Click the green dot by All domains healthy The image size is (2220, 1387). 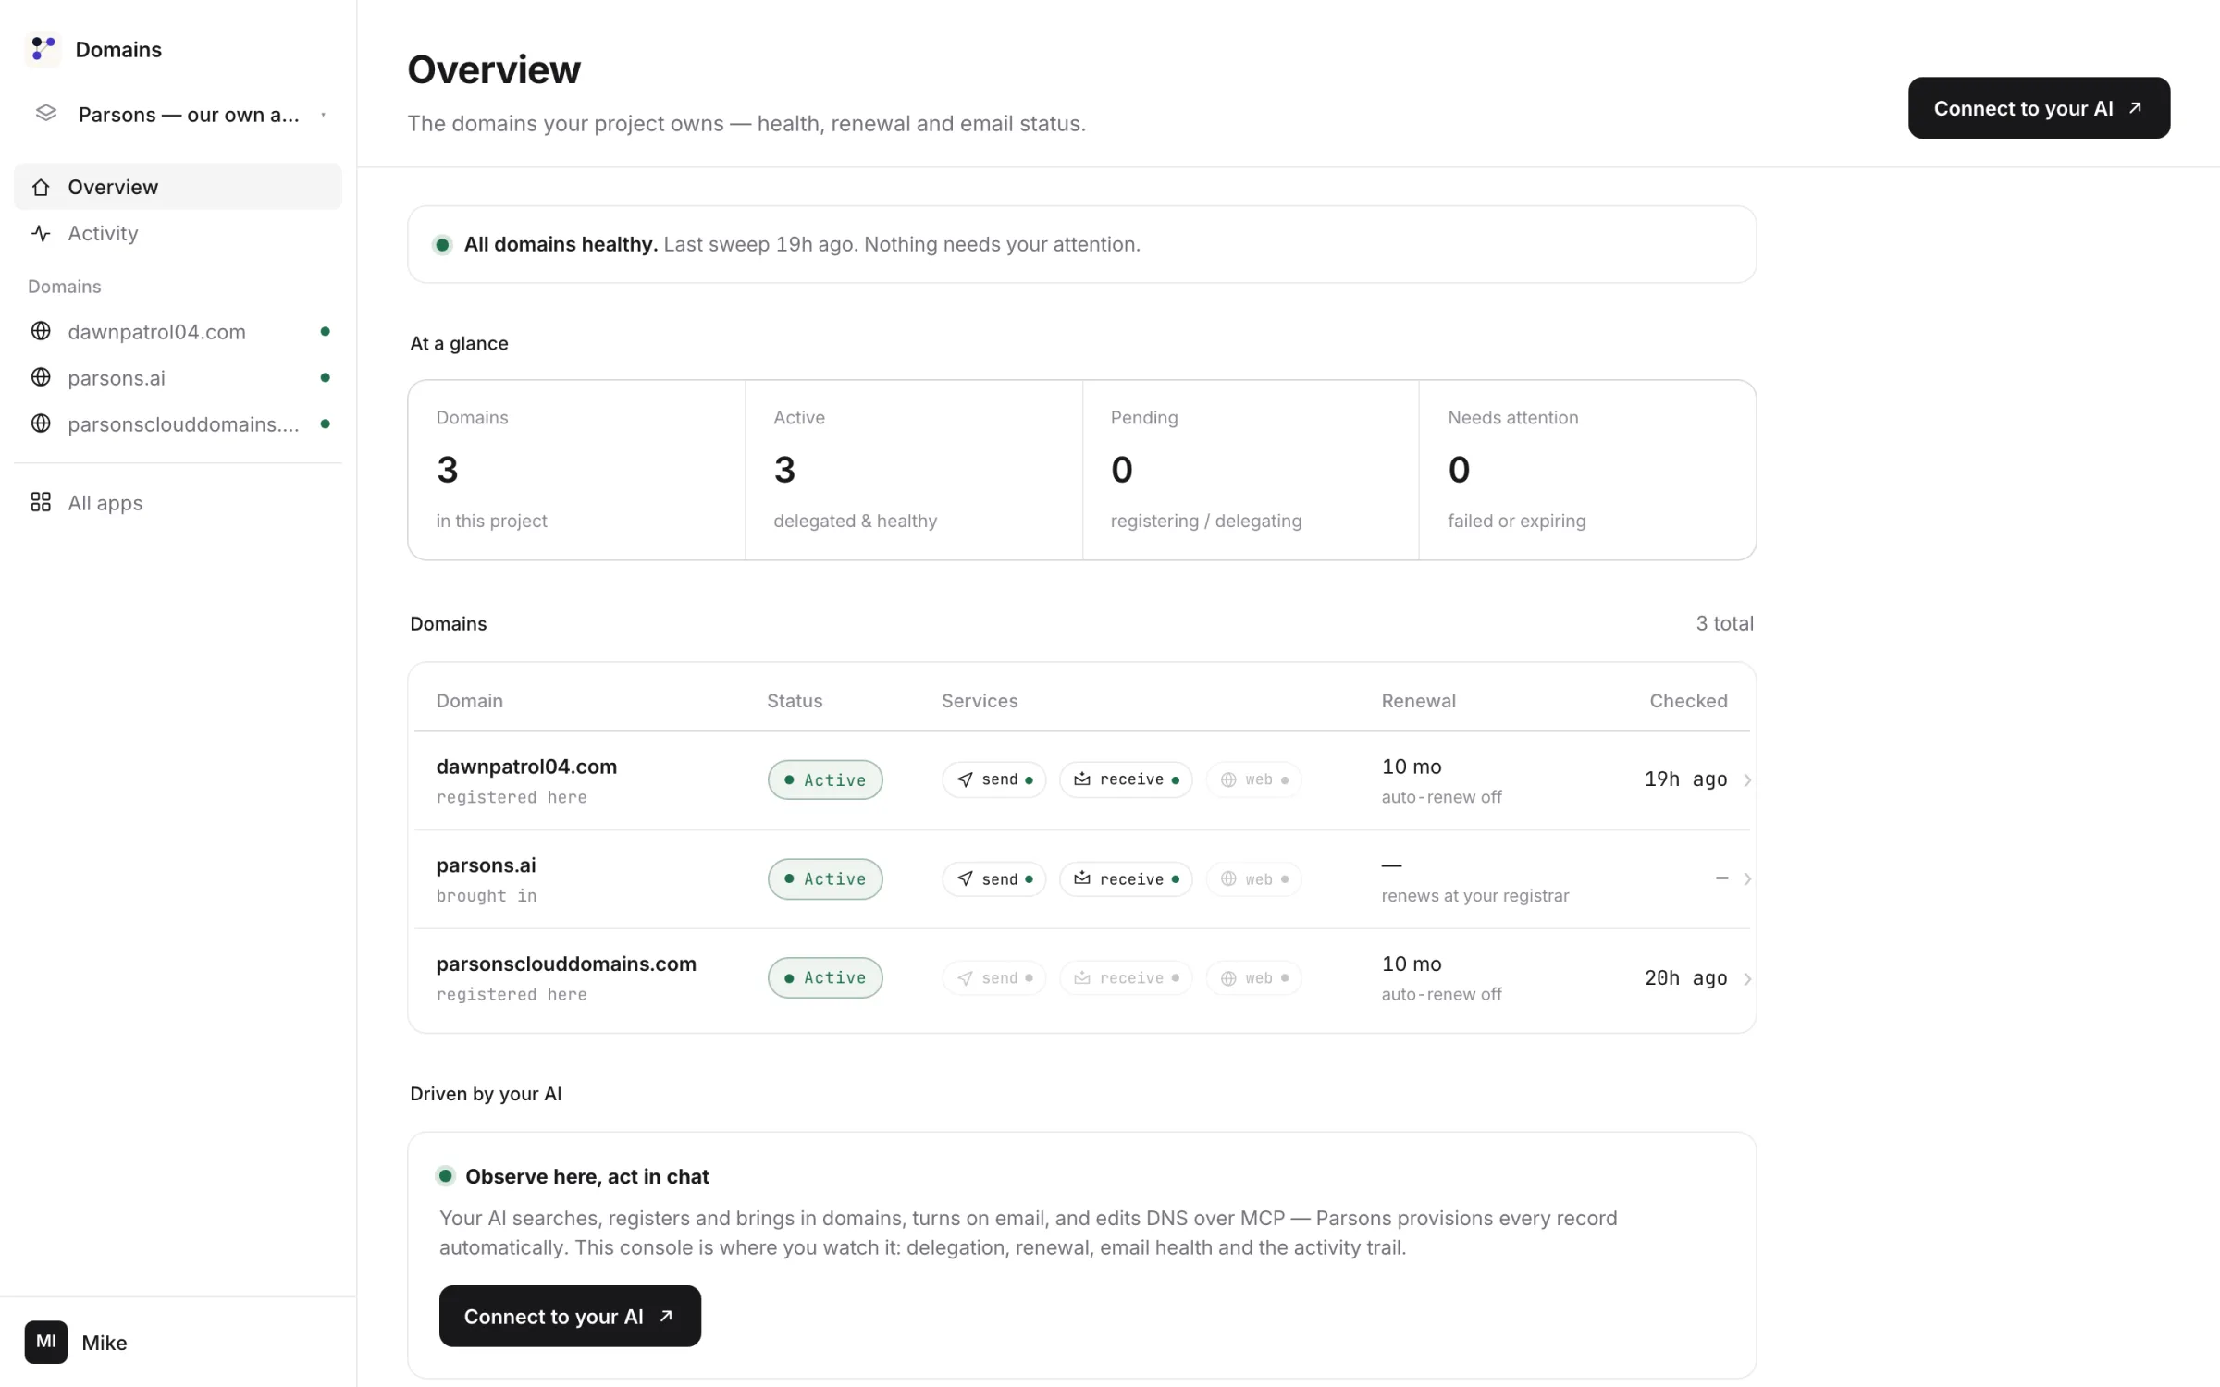click(x=442, y=245)
